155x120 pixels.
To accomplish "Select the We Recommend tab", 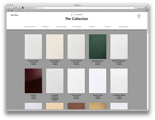I will (30, 27).
